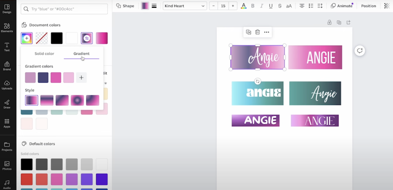This screenshot has width=393, height=190.
Task: Click the Animate button
Action: click(x=342, y=6)
